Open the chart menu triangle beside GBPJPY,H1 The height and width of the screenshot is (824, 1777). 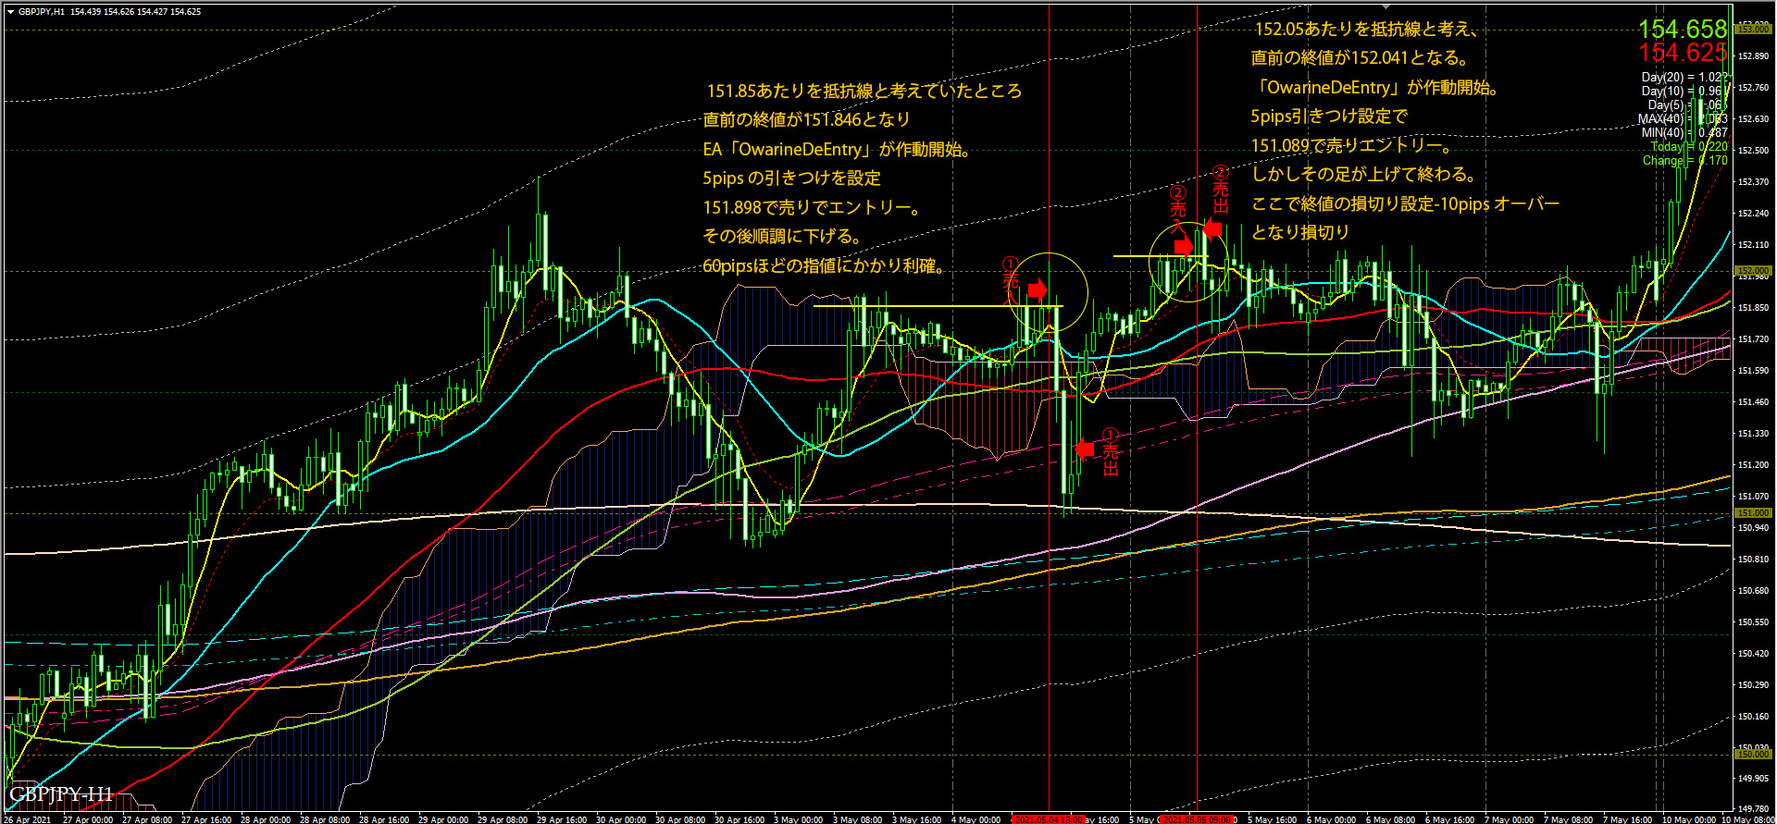pyautogui.click(x=10, y=12)
